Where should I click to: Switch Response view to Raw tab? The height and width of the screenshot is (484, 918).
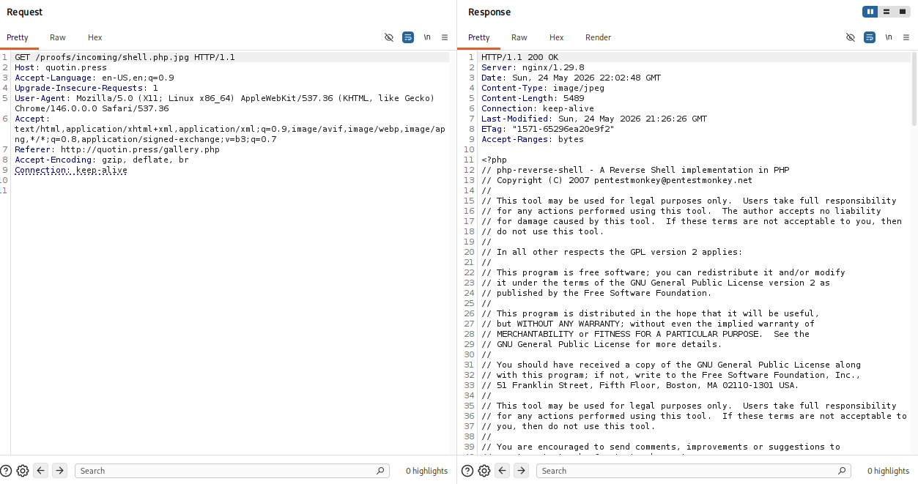pyautogui.click(x=519, y=37)
